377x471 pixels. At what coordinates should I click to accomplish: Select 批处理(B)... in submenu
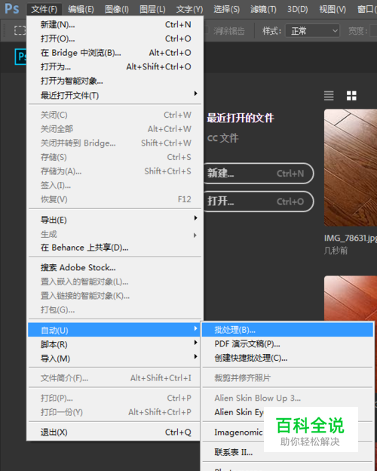tap(288, 330)
